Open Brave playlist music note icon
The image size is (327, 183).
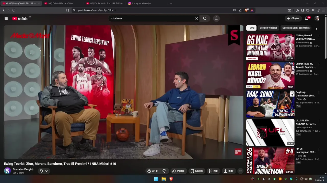[x=298, y=10]
